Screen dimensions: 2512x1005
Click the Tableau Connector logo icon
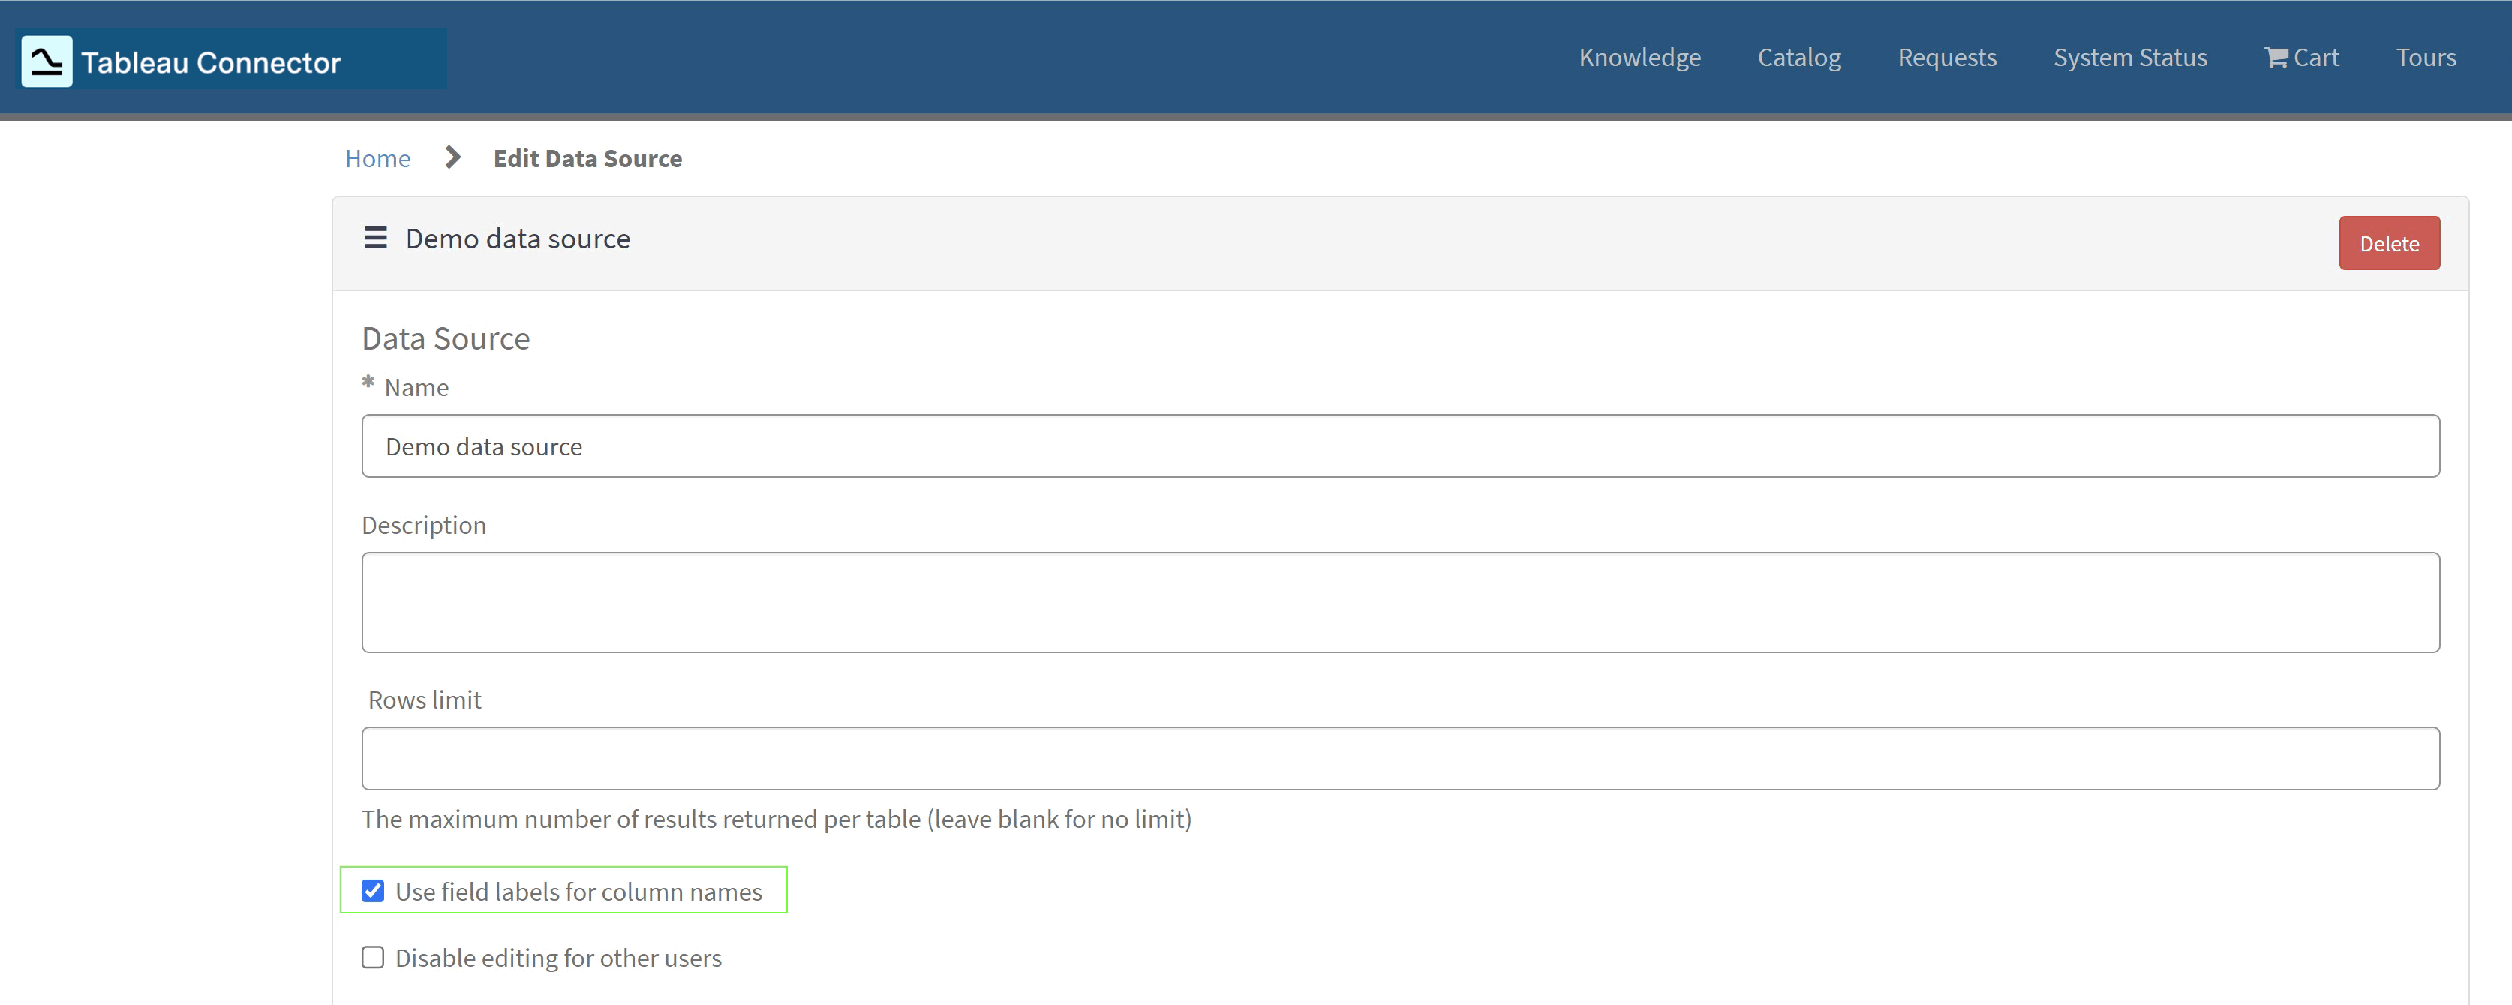click(46, 59)
